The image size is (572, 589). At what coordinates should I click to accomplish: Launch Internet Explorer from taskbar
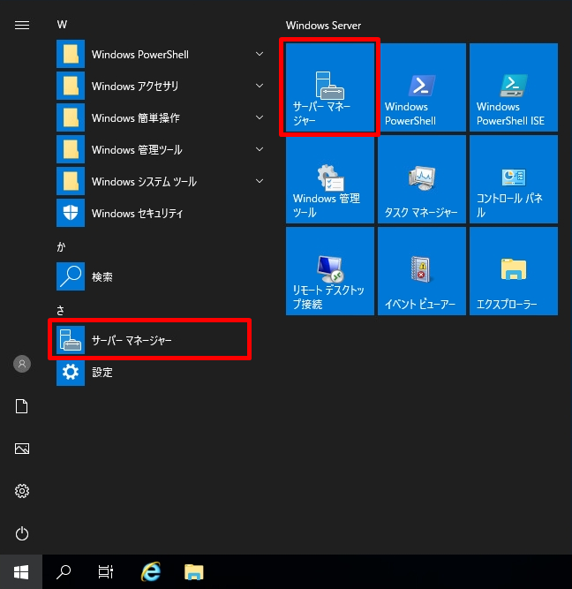[x=151, y=571]
